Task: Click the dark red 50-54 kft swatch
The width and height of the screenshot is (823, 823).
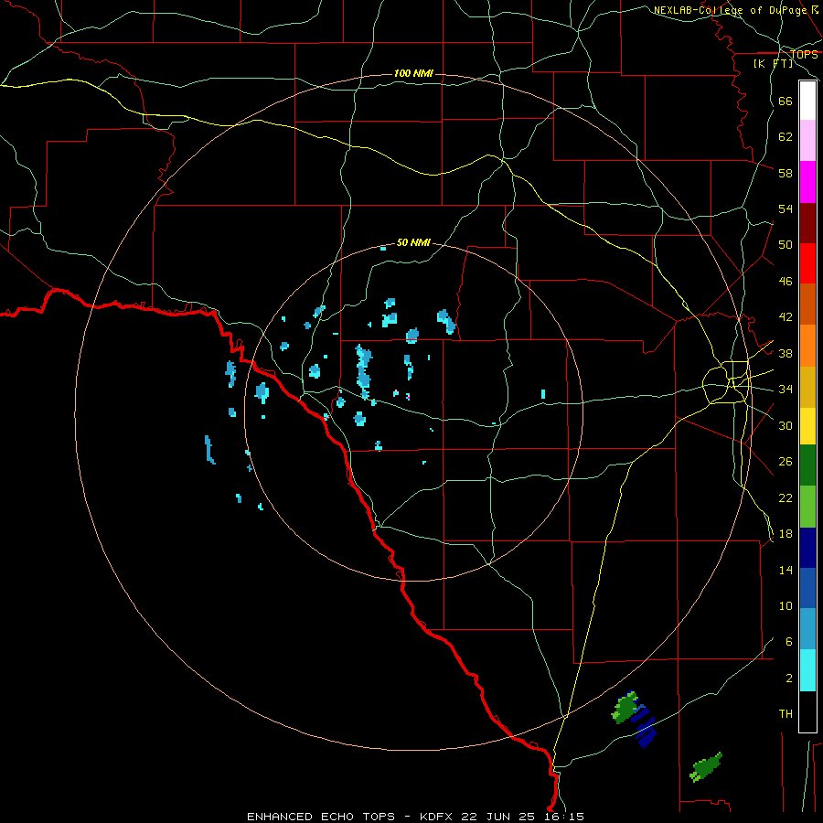Action: point(807,223)
